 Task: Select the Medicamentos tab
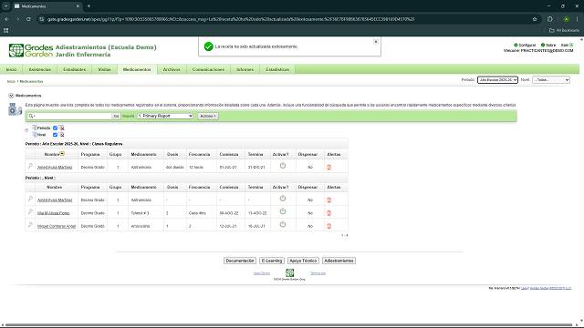[x=137, y=69]
